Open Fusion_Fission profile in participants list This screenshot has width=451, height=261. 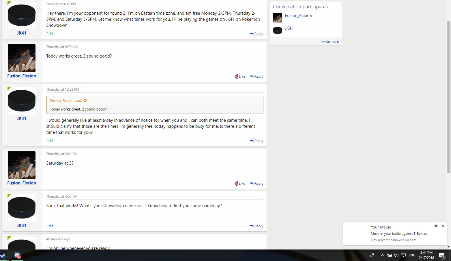[x=298, y=16]
